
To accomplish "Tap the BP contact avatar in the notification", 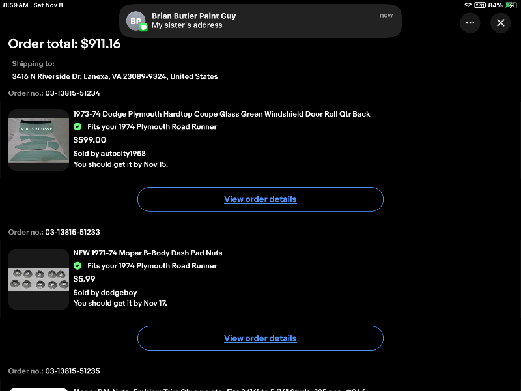I will [135, 21].
